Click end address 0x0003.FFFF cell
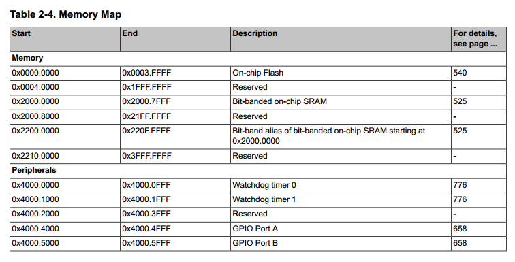This screenshot has height=262, width=515. click(x=175, y=73)
